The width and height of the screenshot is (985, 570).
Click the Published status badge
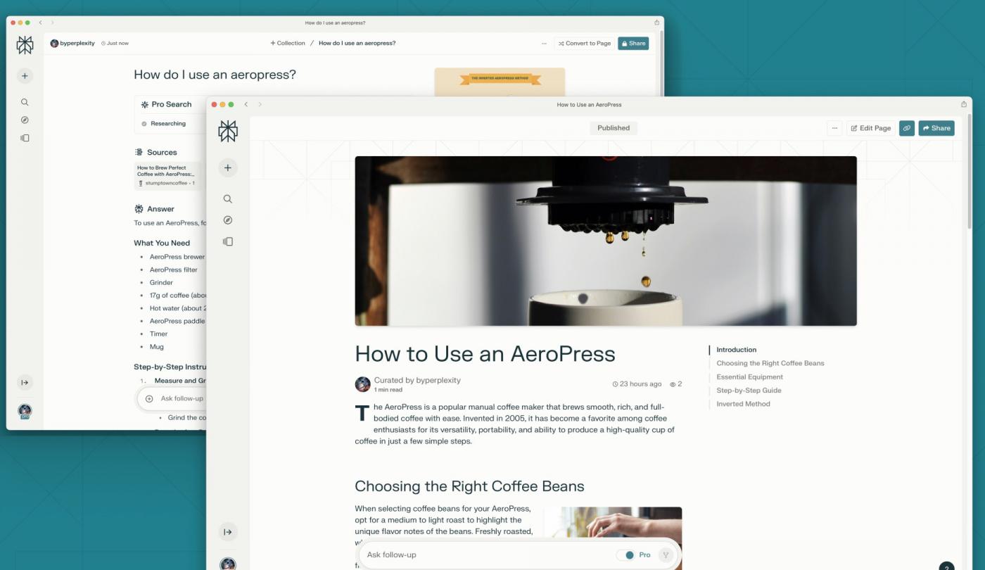click(614, 128)
